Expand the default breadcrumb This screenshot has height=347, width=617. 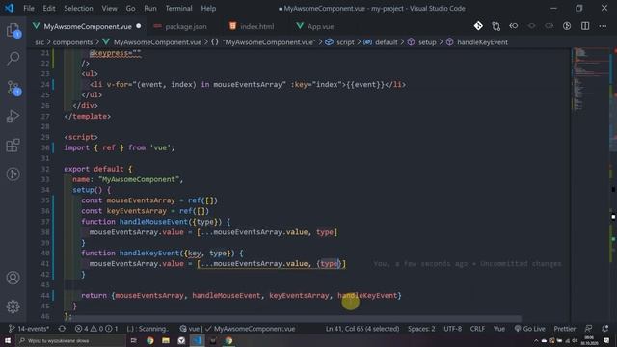point(381,42)
